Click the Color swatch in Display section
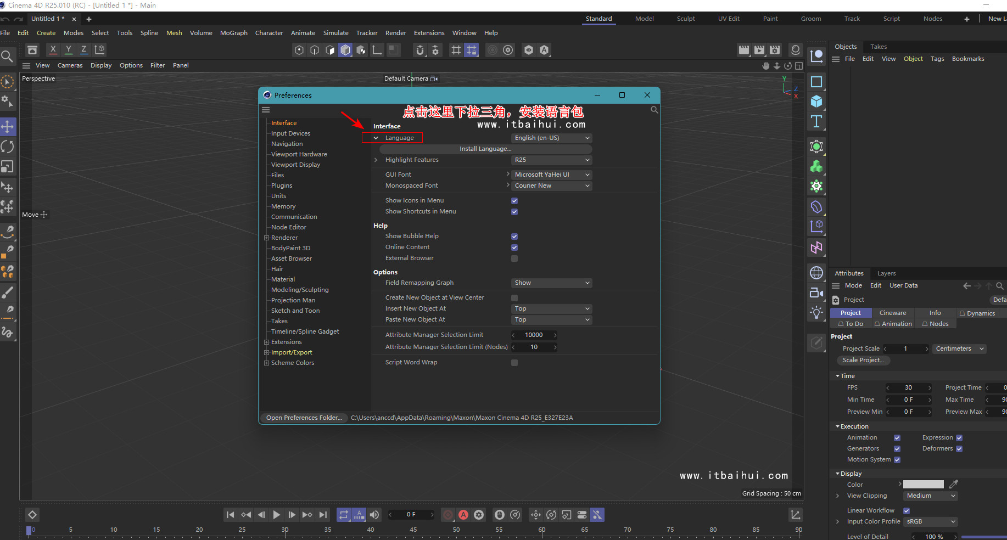1007x540 pixels. 923,484
